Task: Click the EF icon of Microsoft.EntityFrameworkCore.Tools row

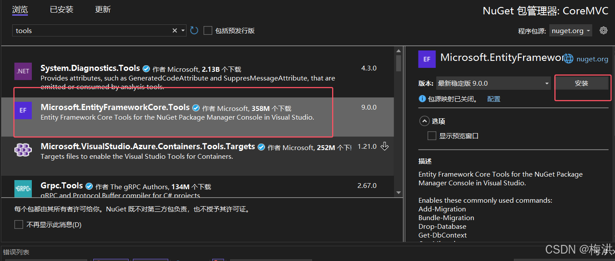Action: (23, 110)
